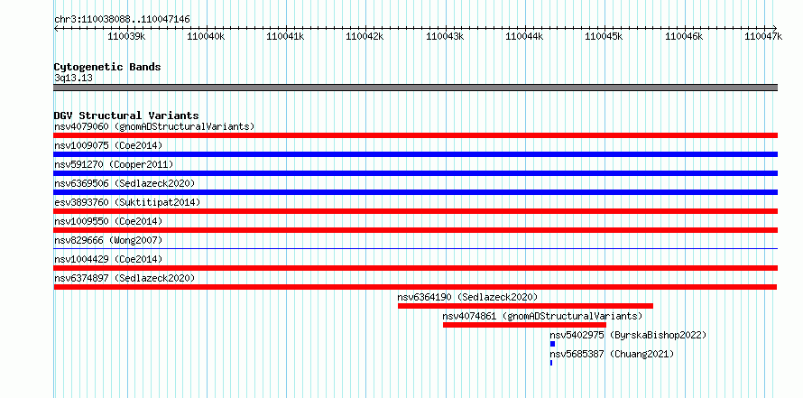Screen dimensions: 803x398
Task: Open nsv4074861 gnomADStructuralVariants label
Action: pyautogui.click(x=542, y=316)
